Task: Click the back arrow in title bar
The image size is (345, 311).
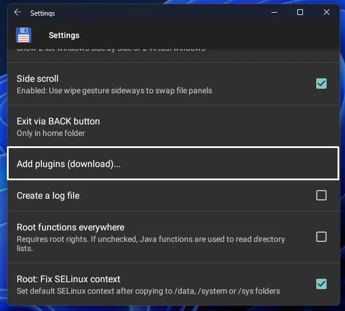Action: [x=18, y=12]
